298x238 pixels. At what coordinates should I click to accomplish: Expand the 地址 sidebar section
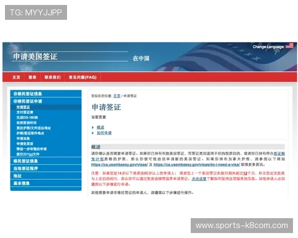[x=46, y=176]
